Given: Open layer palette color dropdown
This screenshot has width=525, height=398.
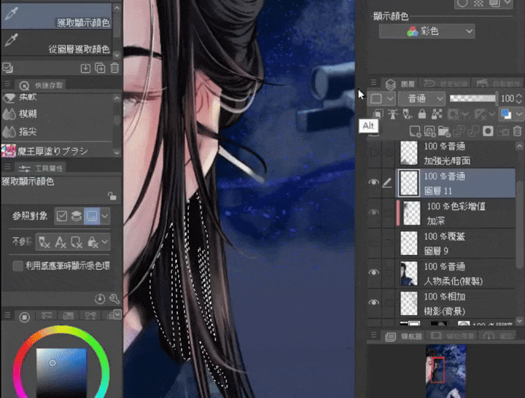Looking at the screenshot, I should click(x=381, y=98).
